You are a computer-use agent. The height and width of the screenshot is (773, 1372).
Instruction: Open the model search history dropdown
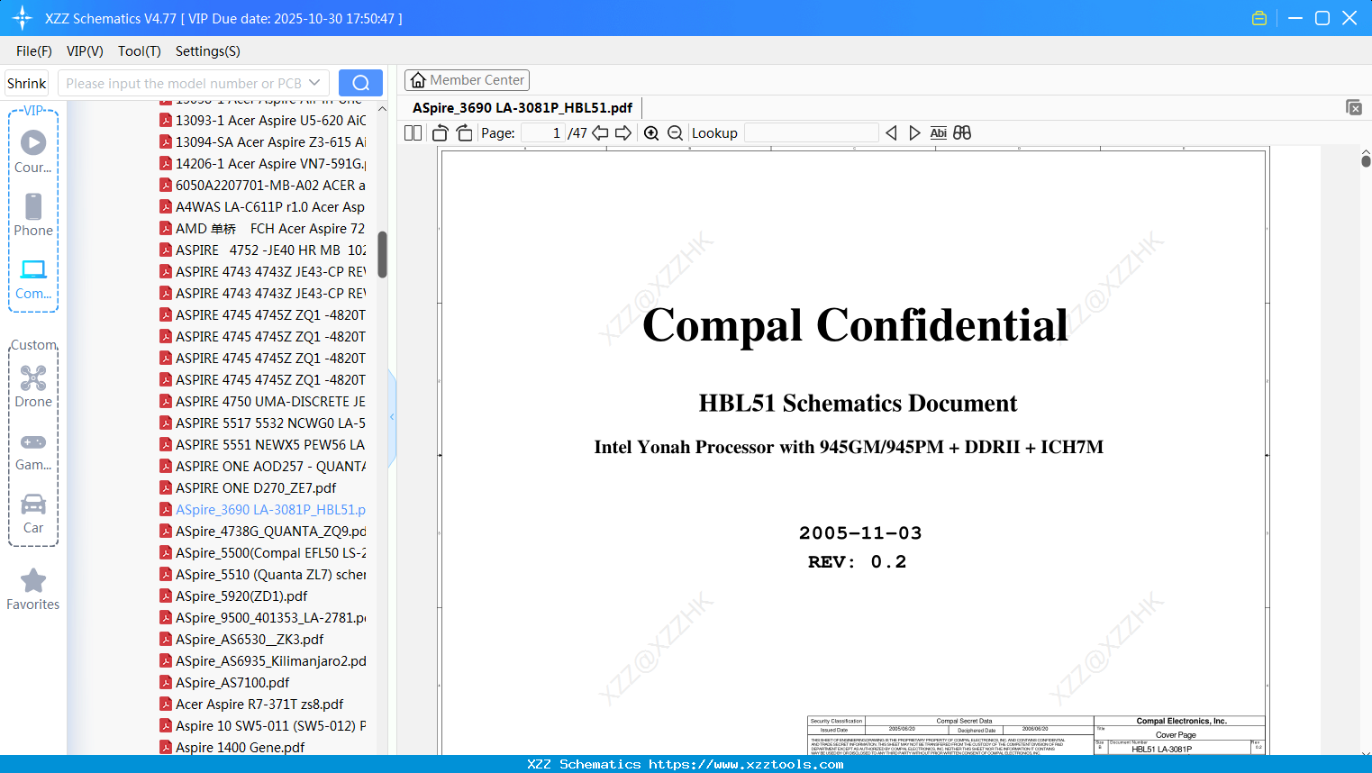[314, 83]
